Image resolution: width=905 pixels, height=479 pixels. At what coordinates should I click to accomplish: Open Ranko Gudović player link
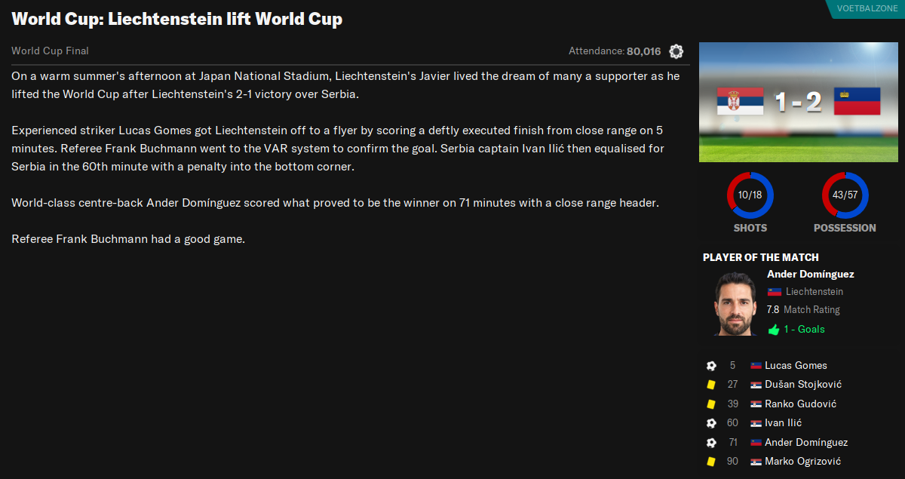pyautogui.click(x=800, y=404)
